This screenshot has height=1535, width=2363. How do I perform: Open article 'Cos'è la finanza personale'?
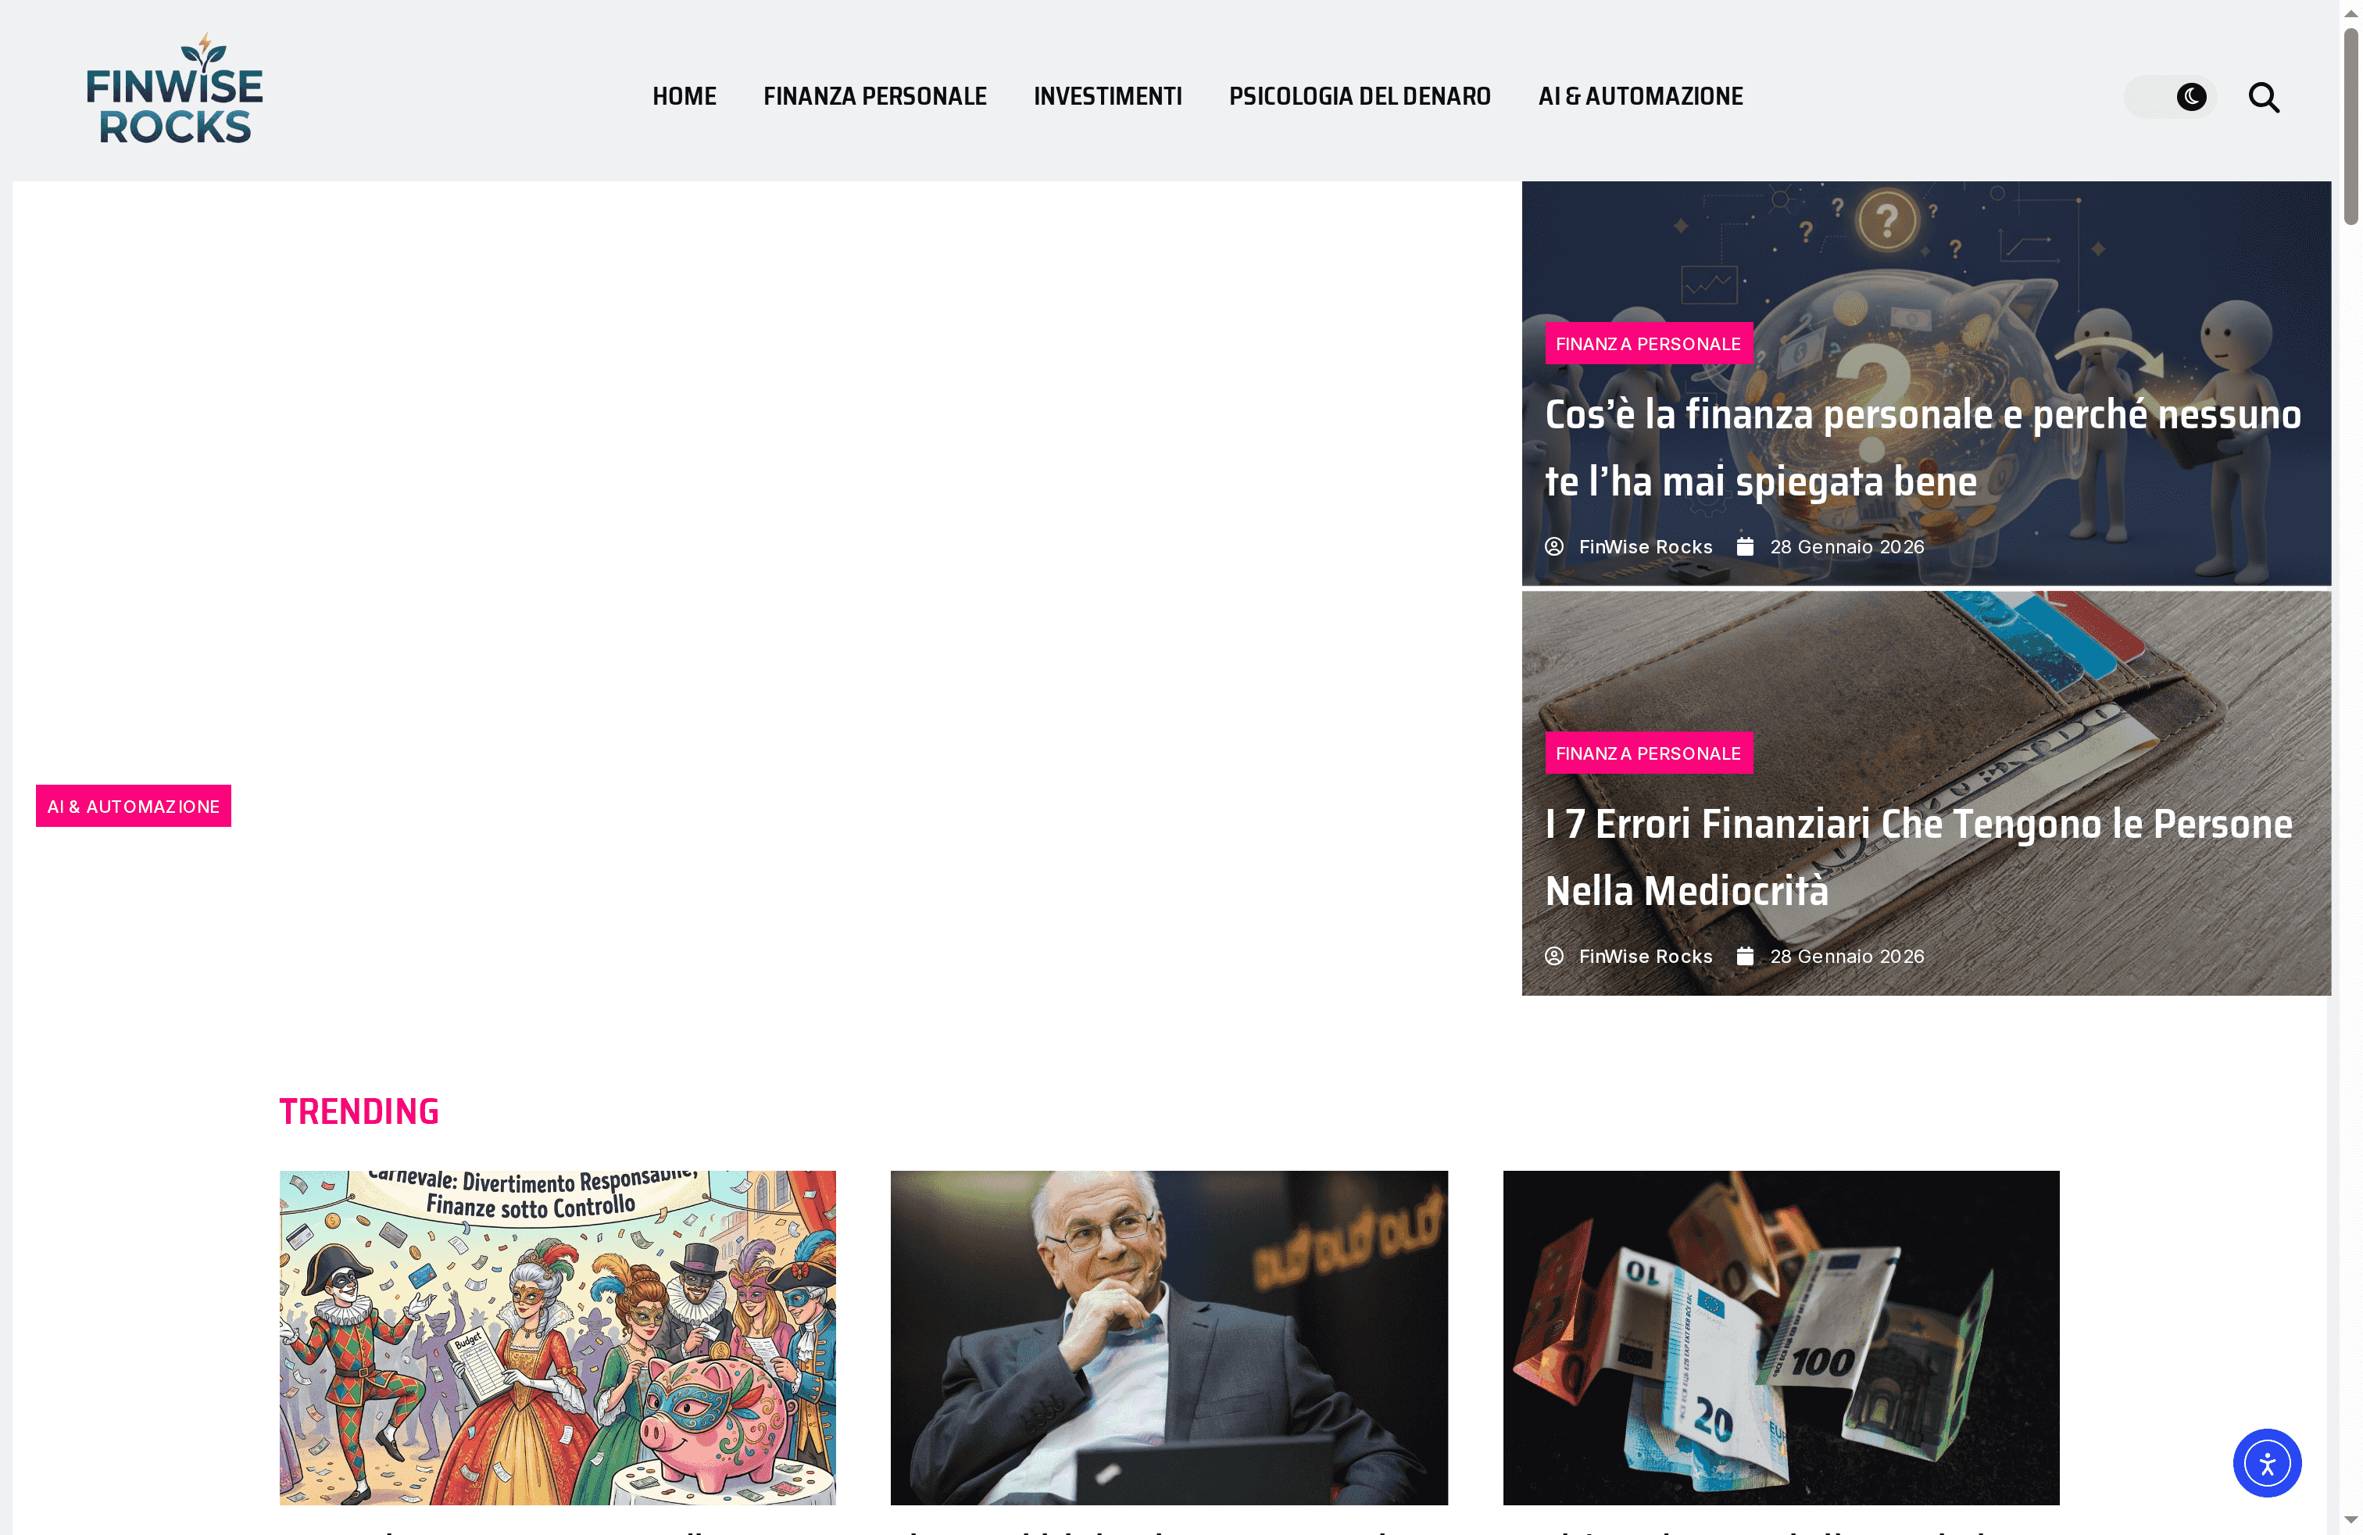(1922, 448)
